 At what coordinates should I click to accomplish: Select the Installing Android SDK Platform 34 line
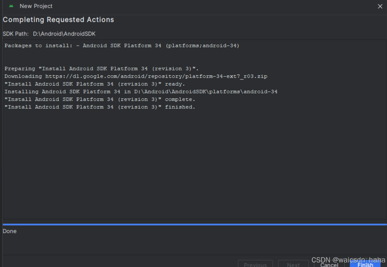pyautogui.click(x=141, y=91)
